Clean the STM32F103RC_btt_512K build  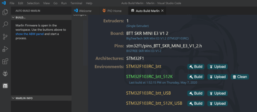pyautogui.click(x=240, y=77)
